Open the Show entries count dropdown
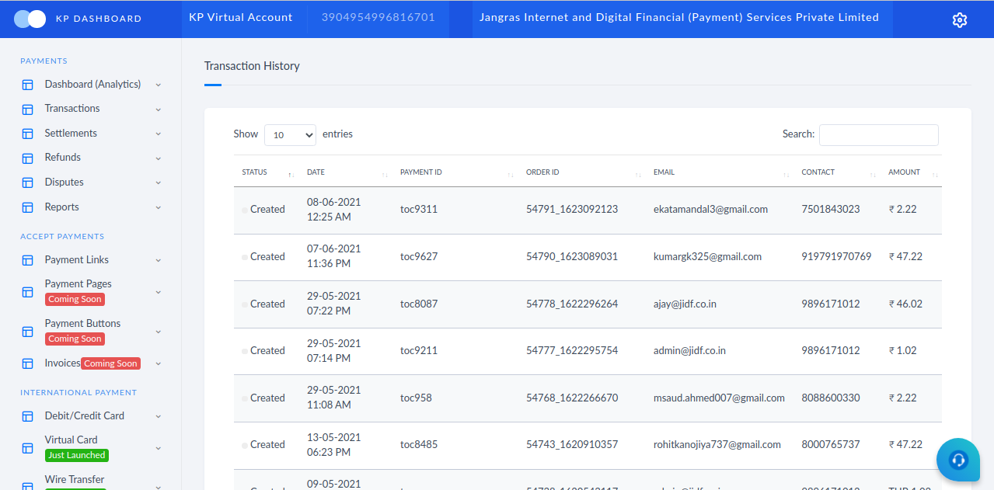The width and height of the screenshot is (994, 490). point(290,135)
